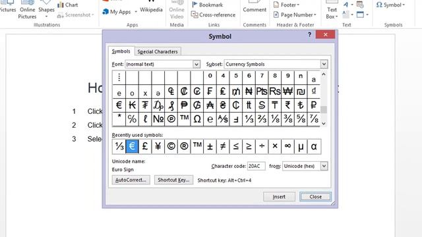This screenshot has height=237, width=422.
Task: Expand the Text Box dropdown
Action: click(x=336, y=16)
